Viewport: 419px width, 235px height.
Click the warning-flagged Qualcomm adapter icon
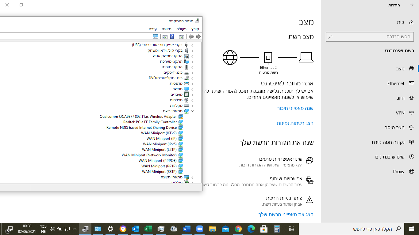pos(181,117)
